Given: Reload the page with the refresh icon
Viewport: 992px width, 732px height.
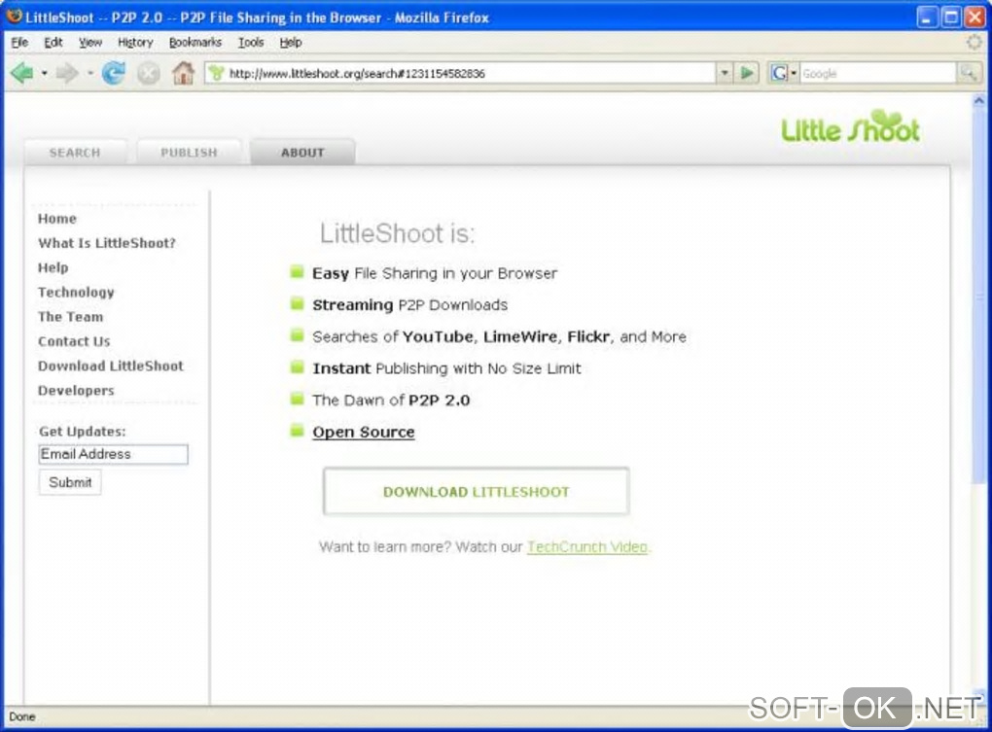Looking at the screenshot, I should [x=114, y=73].
